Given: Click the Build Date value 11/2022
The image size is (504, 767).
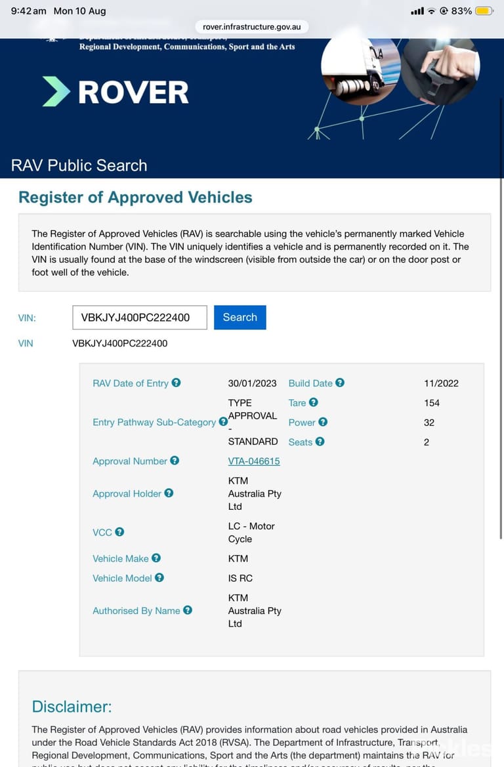Looking at the screenshot, I should [x=442, y=383].
